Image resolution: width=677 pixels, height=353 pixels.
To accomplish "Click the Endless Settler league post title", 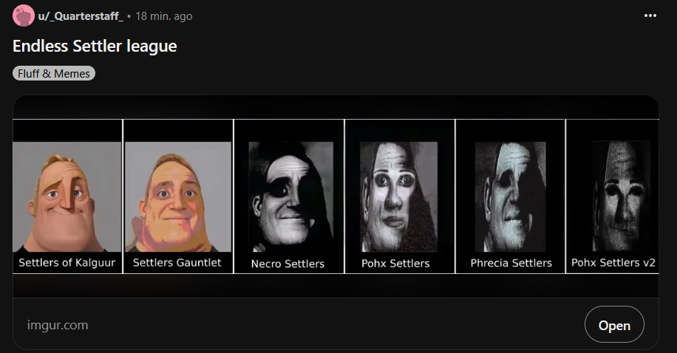I will point(95,46).
